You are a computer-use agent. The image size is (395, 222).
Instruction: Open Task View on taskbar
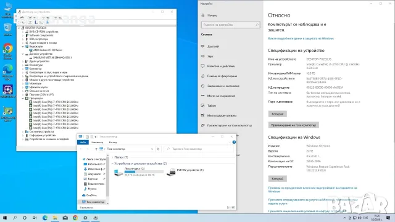pyautogui.click(x=35, y=218)
